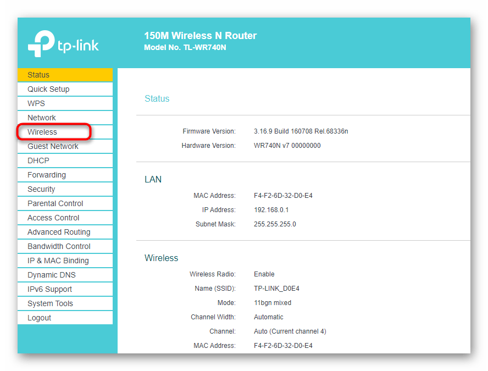Open Dynamic DNS settings
Image resolution: width=488 pixels, height=371 pixels.
(x=65, y=275)
